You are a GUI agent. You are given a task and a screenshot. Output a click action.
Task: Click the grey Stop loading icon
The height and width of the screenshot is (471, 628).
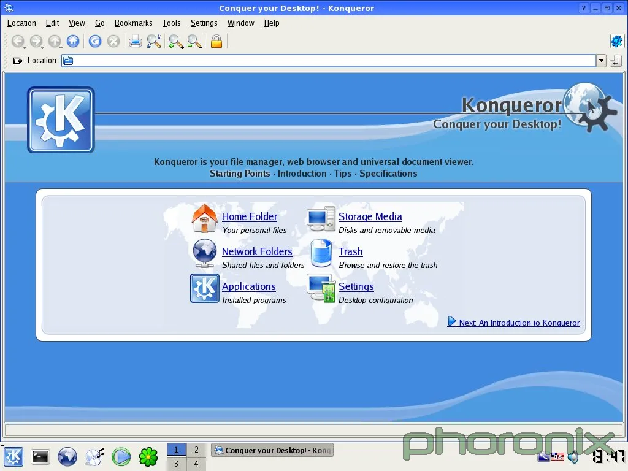113,41
